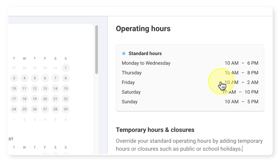The height and width of the screenshot is (162, 280).
Task: Select calendar day 1 in the first row
Action: click(66, 68)
